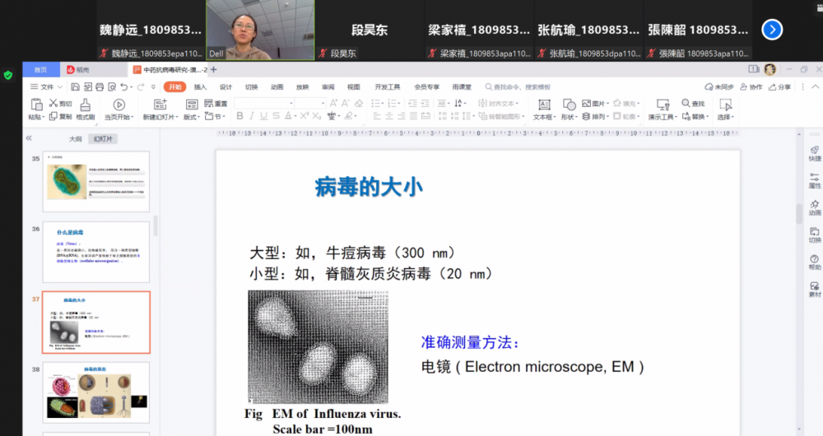This screenshot has width=823, height=436.
Task: Toggle Bold text formatting
Action: 239,117
